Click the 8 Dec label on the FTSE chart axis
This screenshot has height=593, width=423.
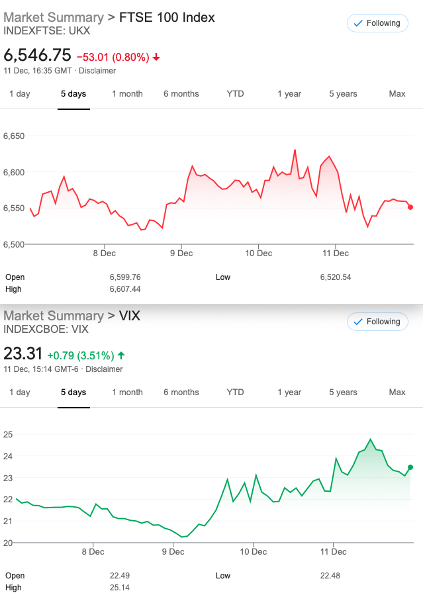point(105,253)
